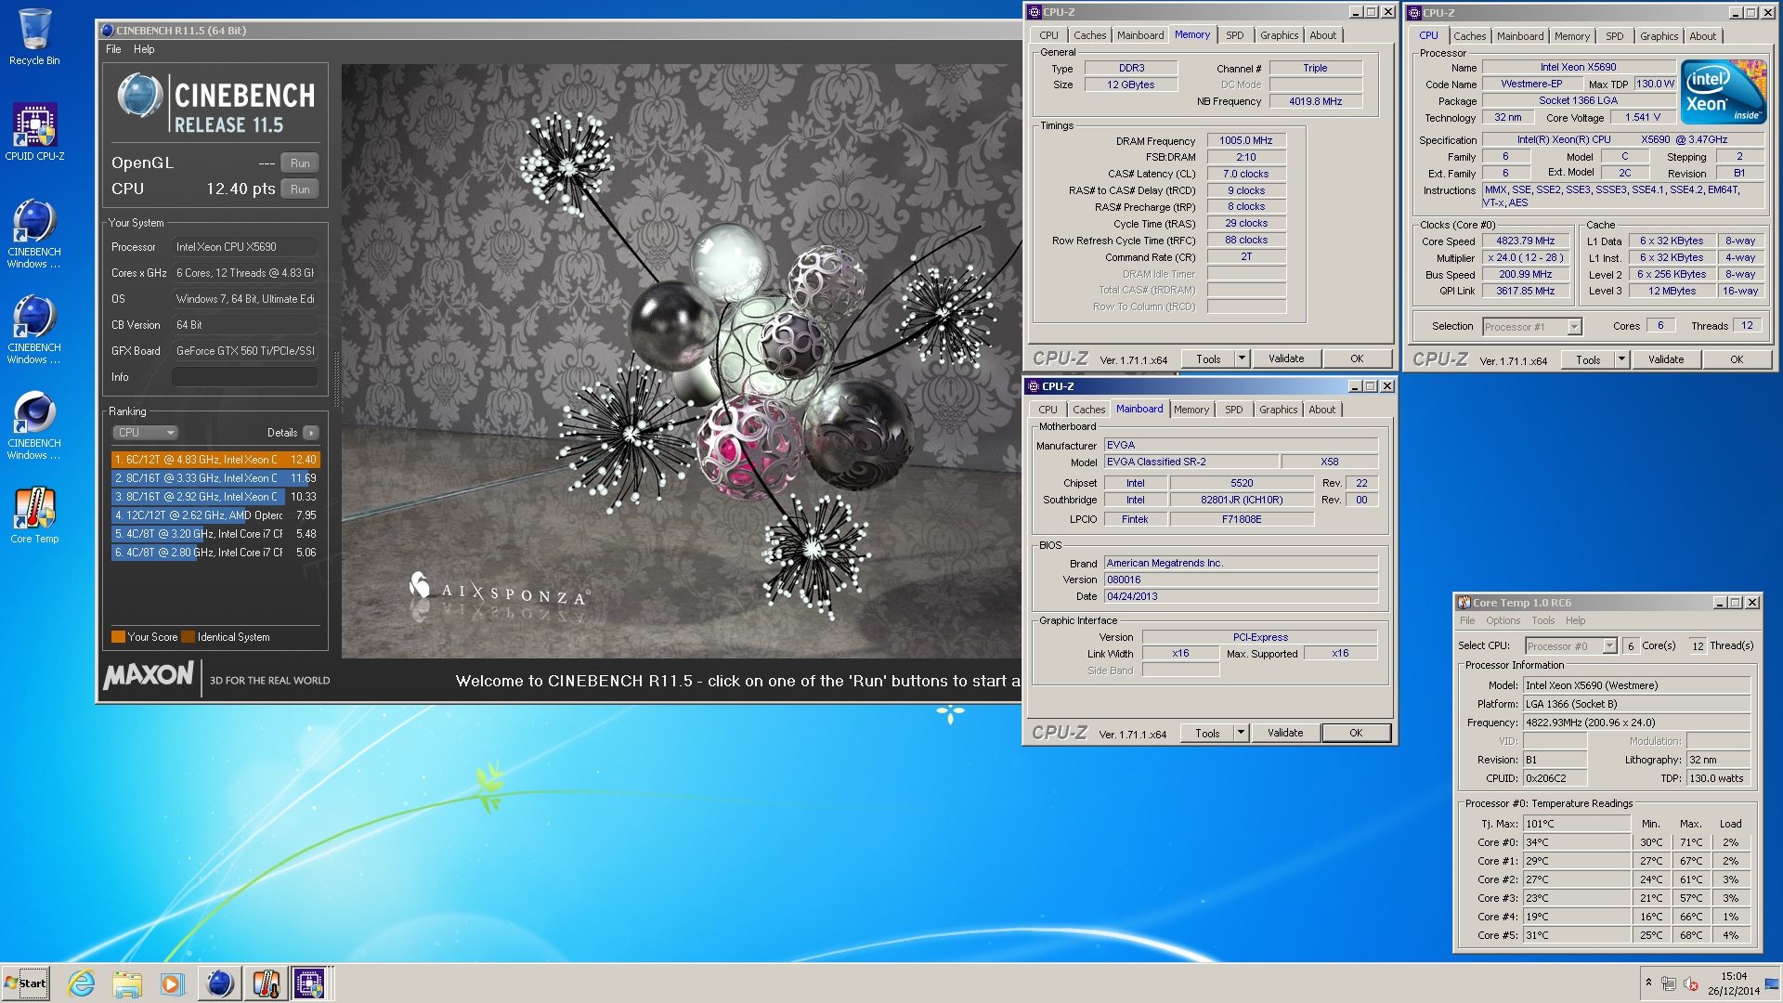The height and width of the screenshot is (1003, 1783).
Task: Click the MAXON logo in Cinebench
Action: (149, 676)
